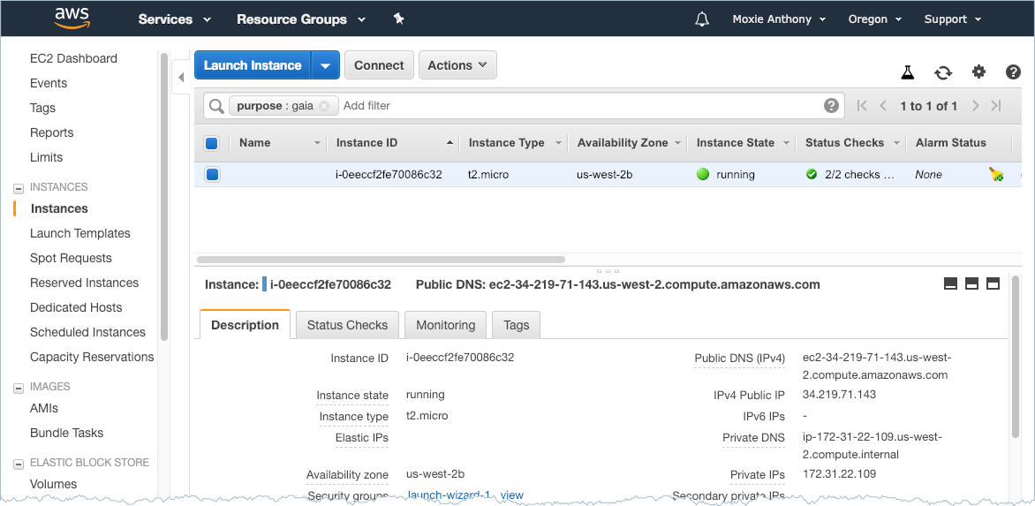Switch to the Monitoring tab
This screenshot has height=506, width=1035.
[x=446, y=325]
